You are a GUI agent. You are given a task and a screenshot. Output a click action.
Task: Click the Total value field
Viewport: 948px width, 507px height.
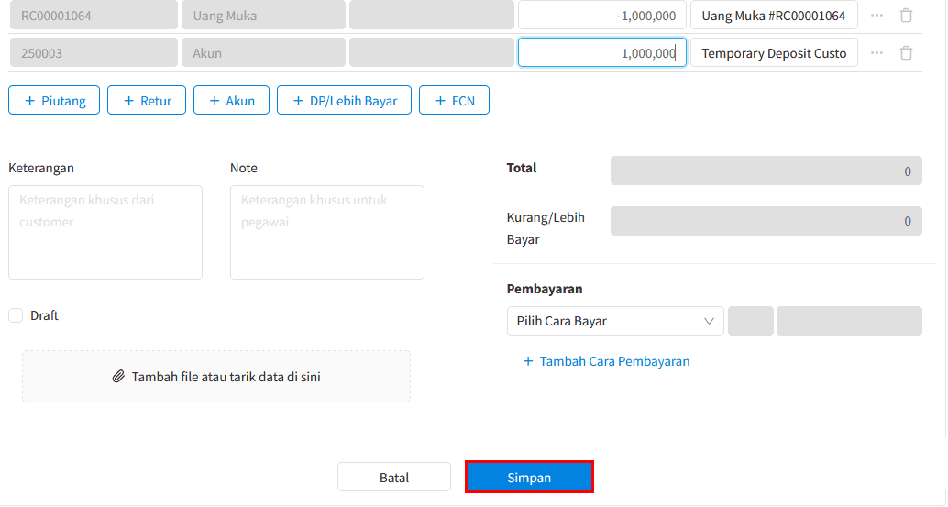[x=766, y=171]
